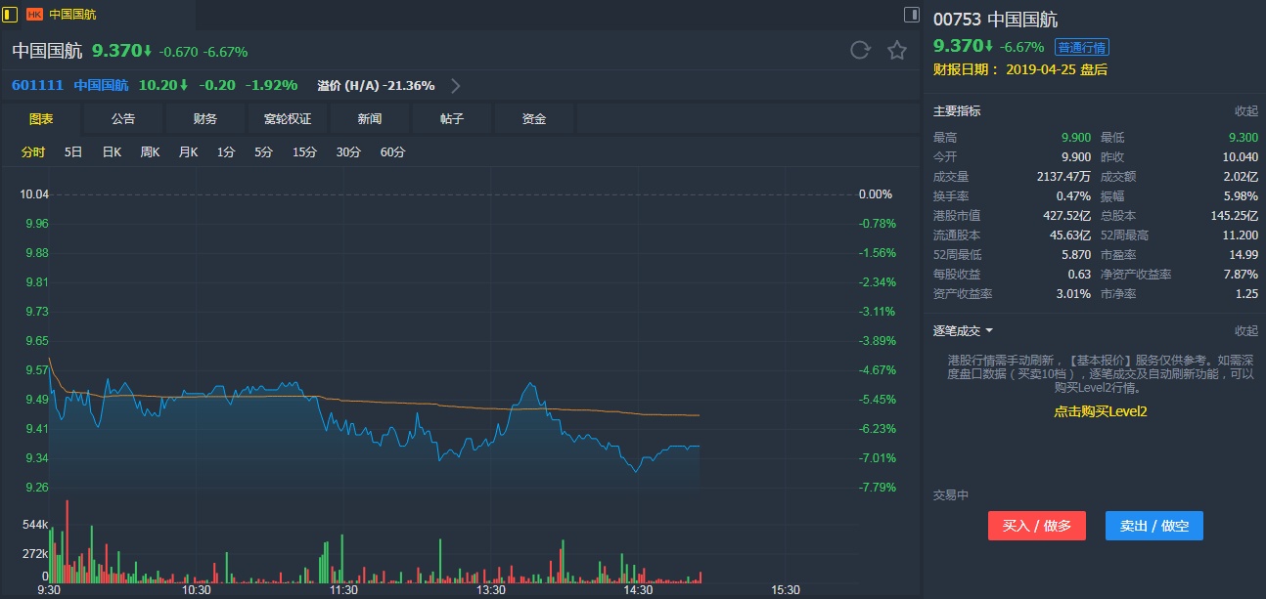Screen dimensions: 1266x599
Task: Click the refresh quote icon
Action: click(x=860, y=51)
